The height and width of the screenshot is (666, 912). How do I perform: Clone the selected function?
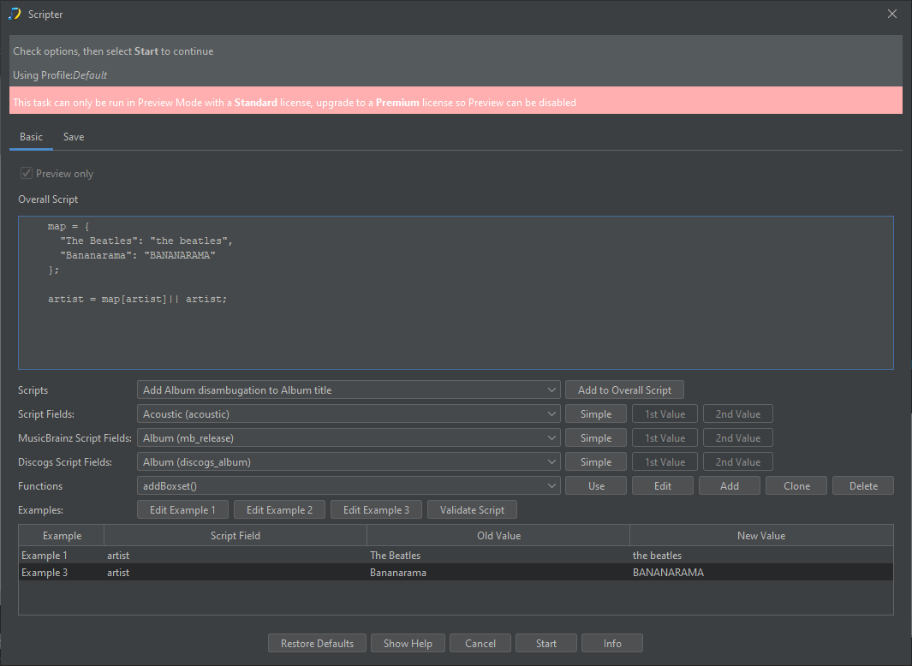coord(796,486)
